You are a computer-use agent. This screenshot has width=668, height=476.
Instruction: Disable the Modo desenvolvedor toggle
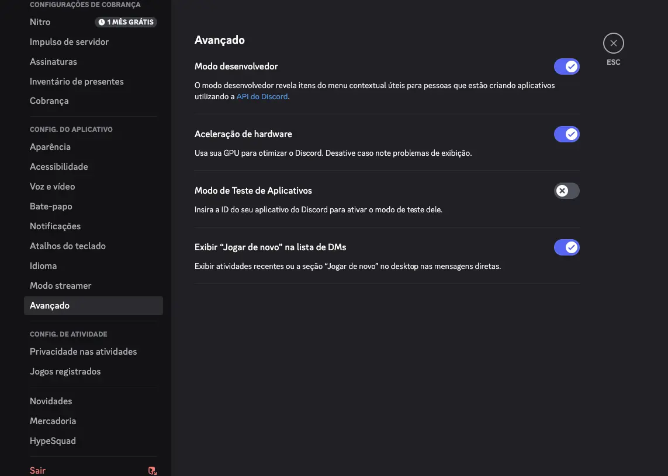tap(566, 66)
